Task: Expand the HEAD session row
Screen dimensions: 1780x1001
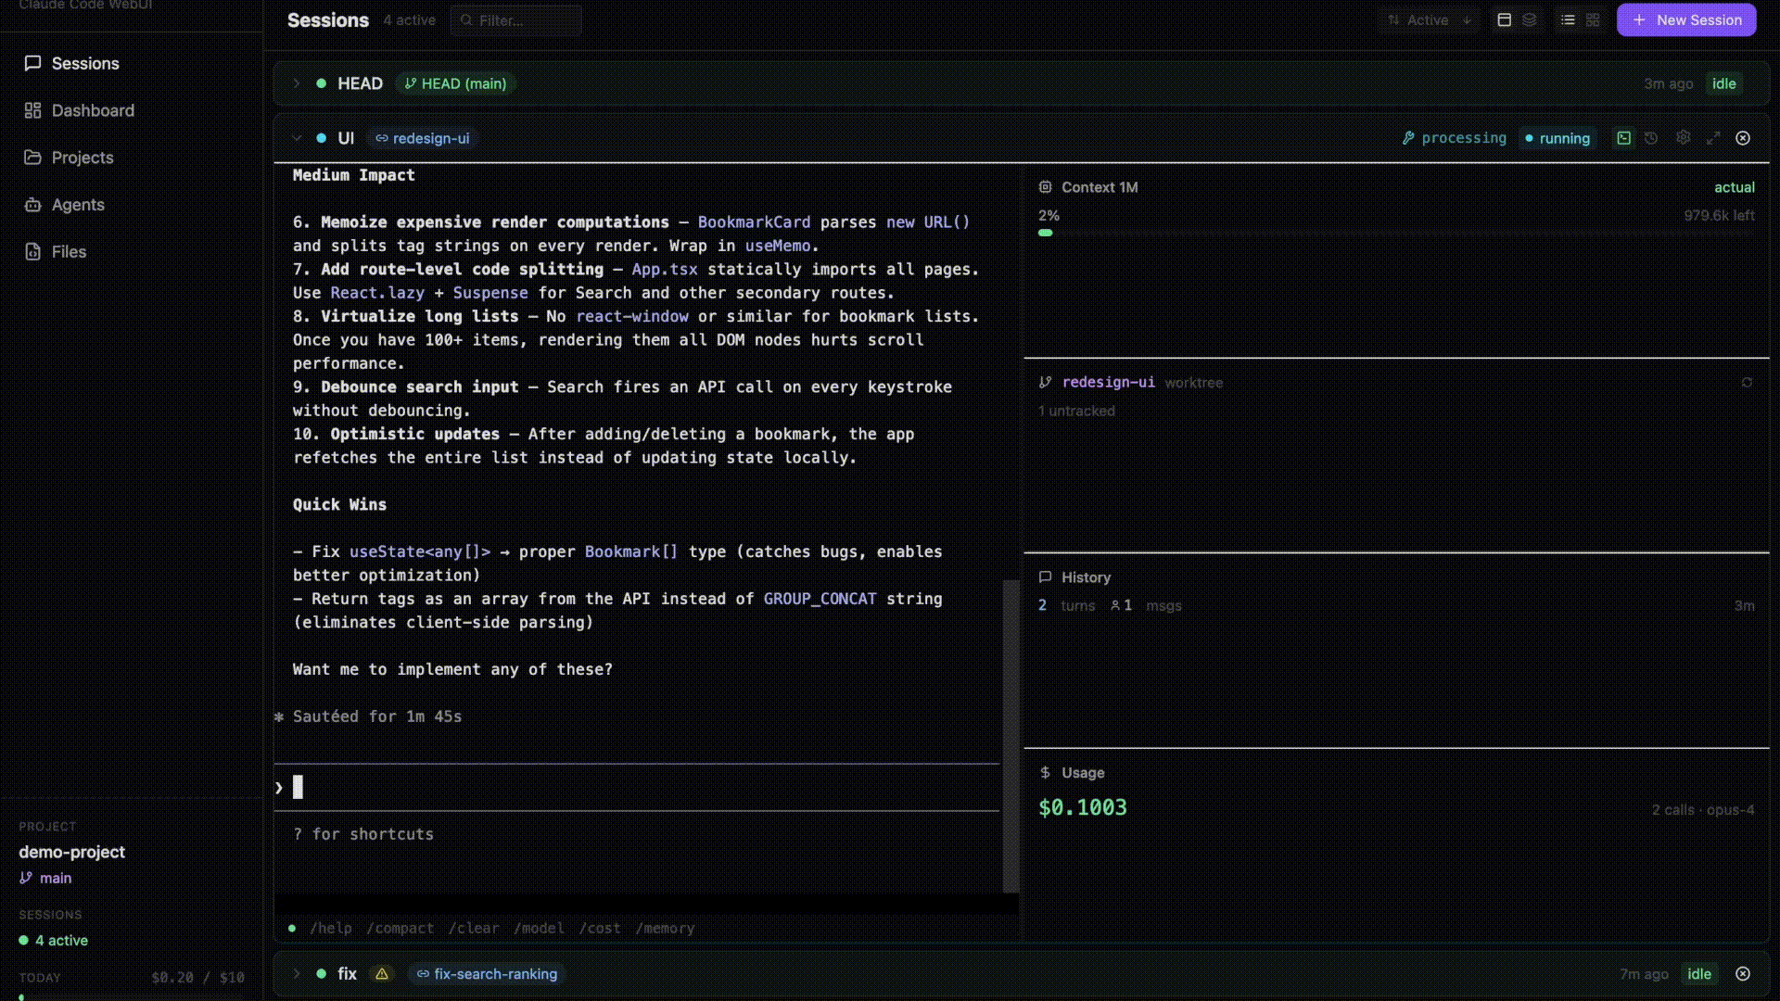Action: 297,83
